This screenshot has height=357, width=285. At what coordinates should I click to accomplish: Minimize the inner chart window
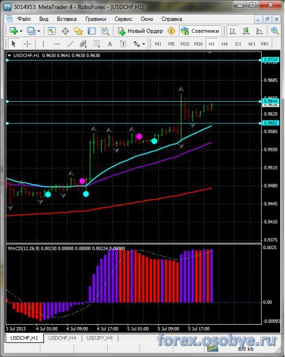tap(258, 19)
